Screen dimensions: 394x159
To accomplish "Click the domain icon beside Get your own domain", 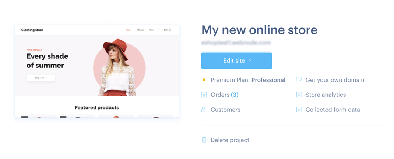I will point(299,80).
